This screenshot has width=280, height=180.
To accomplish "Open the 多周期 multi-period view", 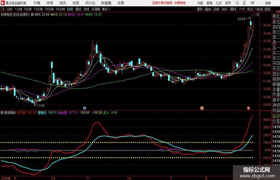I will tap(96, 9).
